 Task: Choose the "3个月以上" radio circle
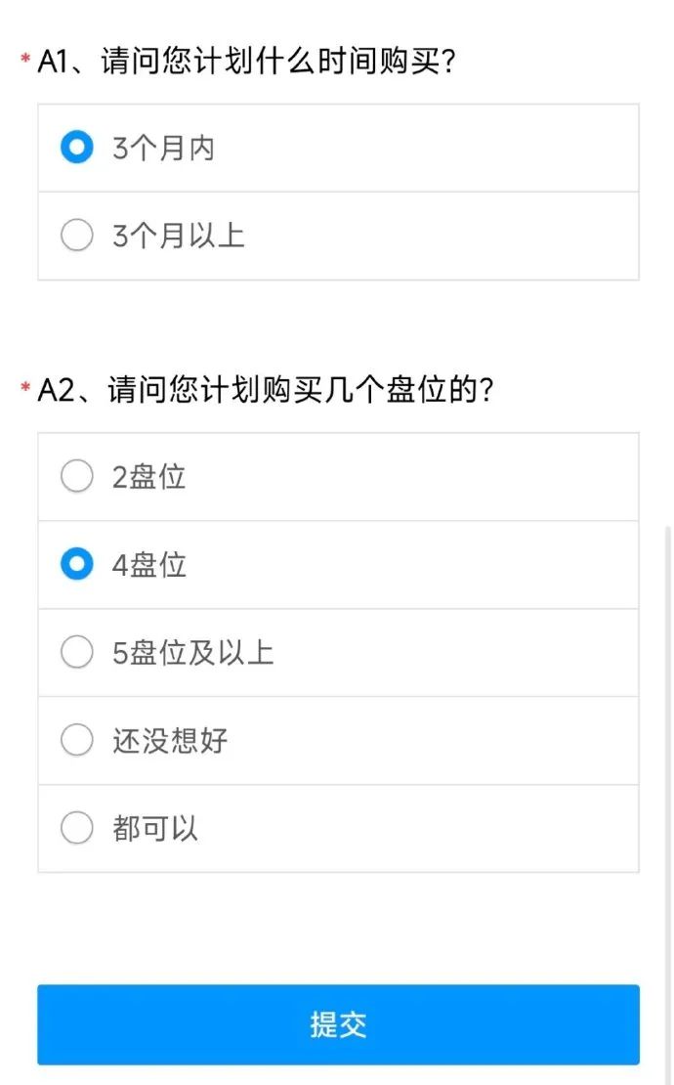tap(77, 236)
